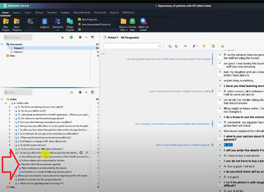
Task: Click the new code icon in Codes panel
Action: pos(71,93)
